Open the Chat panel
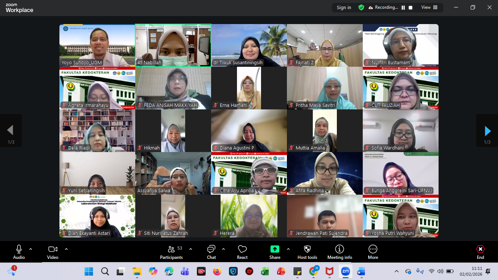This screenshot has width=498, height=280. pyautogui.click(x=211, y=252)
